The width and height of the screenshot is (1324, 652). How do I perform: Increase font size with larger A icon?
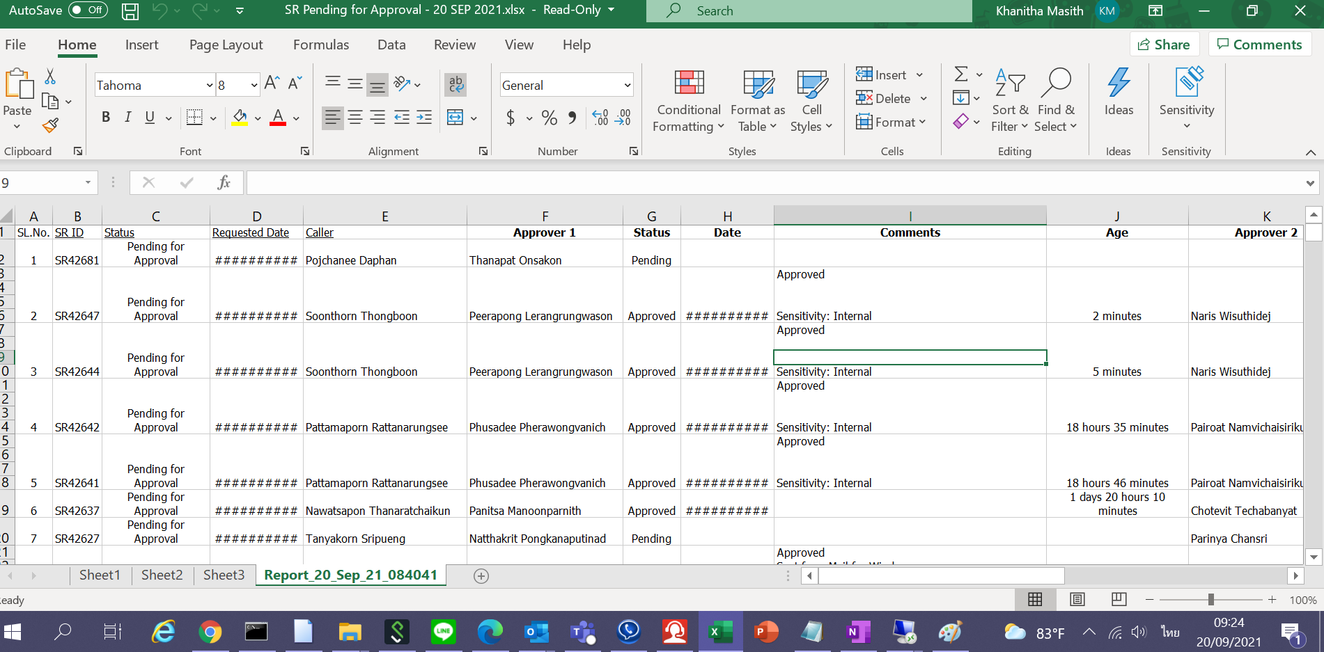coord(272,84)
